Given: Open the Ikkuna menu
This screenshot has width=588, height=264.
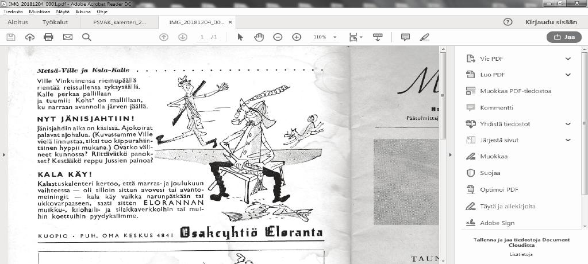Looking at the screenshot, I should 83,11.
